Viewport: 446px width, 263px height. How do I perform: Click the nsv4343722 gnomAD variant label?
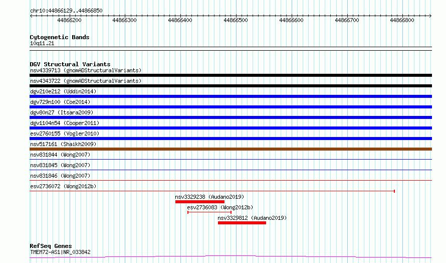pyautogui.click(x=86, y=81)
